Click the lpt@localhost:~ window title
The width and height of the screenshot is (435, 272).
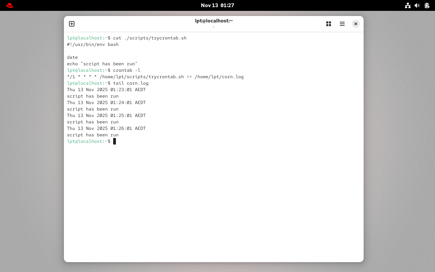tap(213, 20)
